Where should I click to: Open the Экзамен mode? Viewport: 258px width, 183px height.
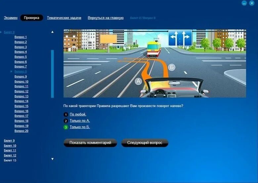(11, 18)
